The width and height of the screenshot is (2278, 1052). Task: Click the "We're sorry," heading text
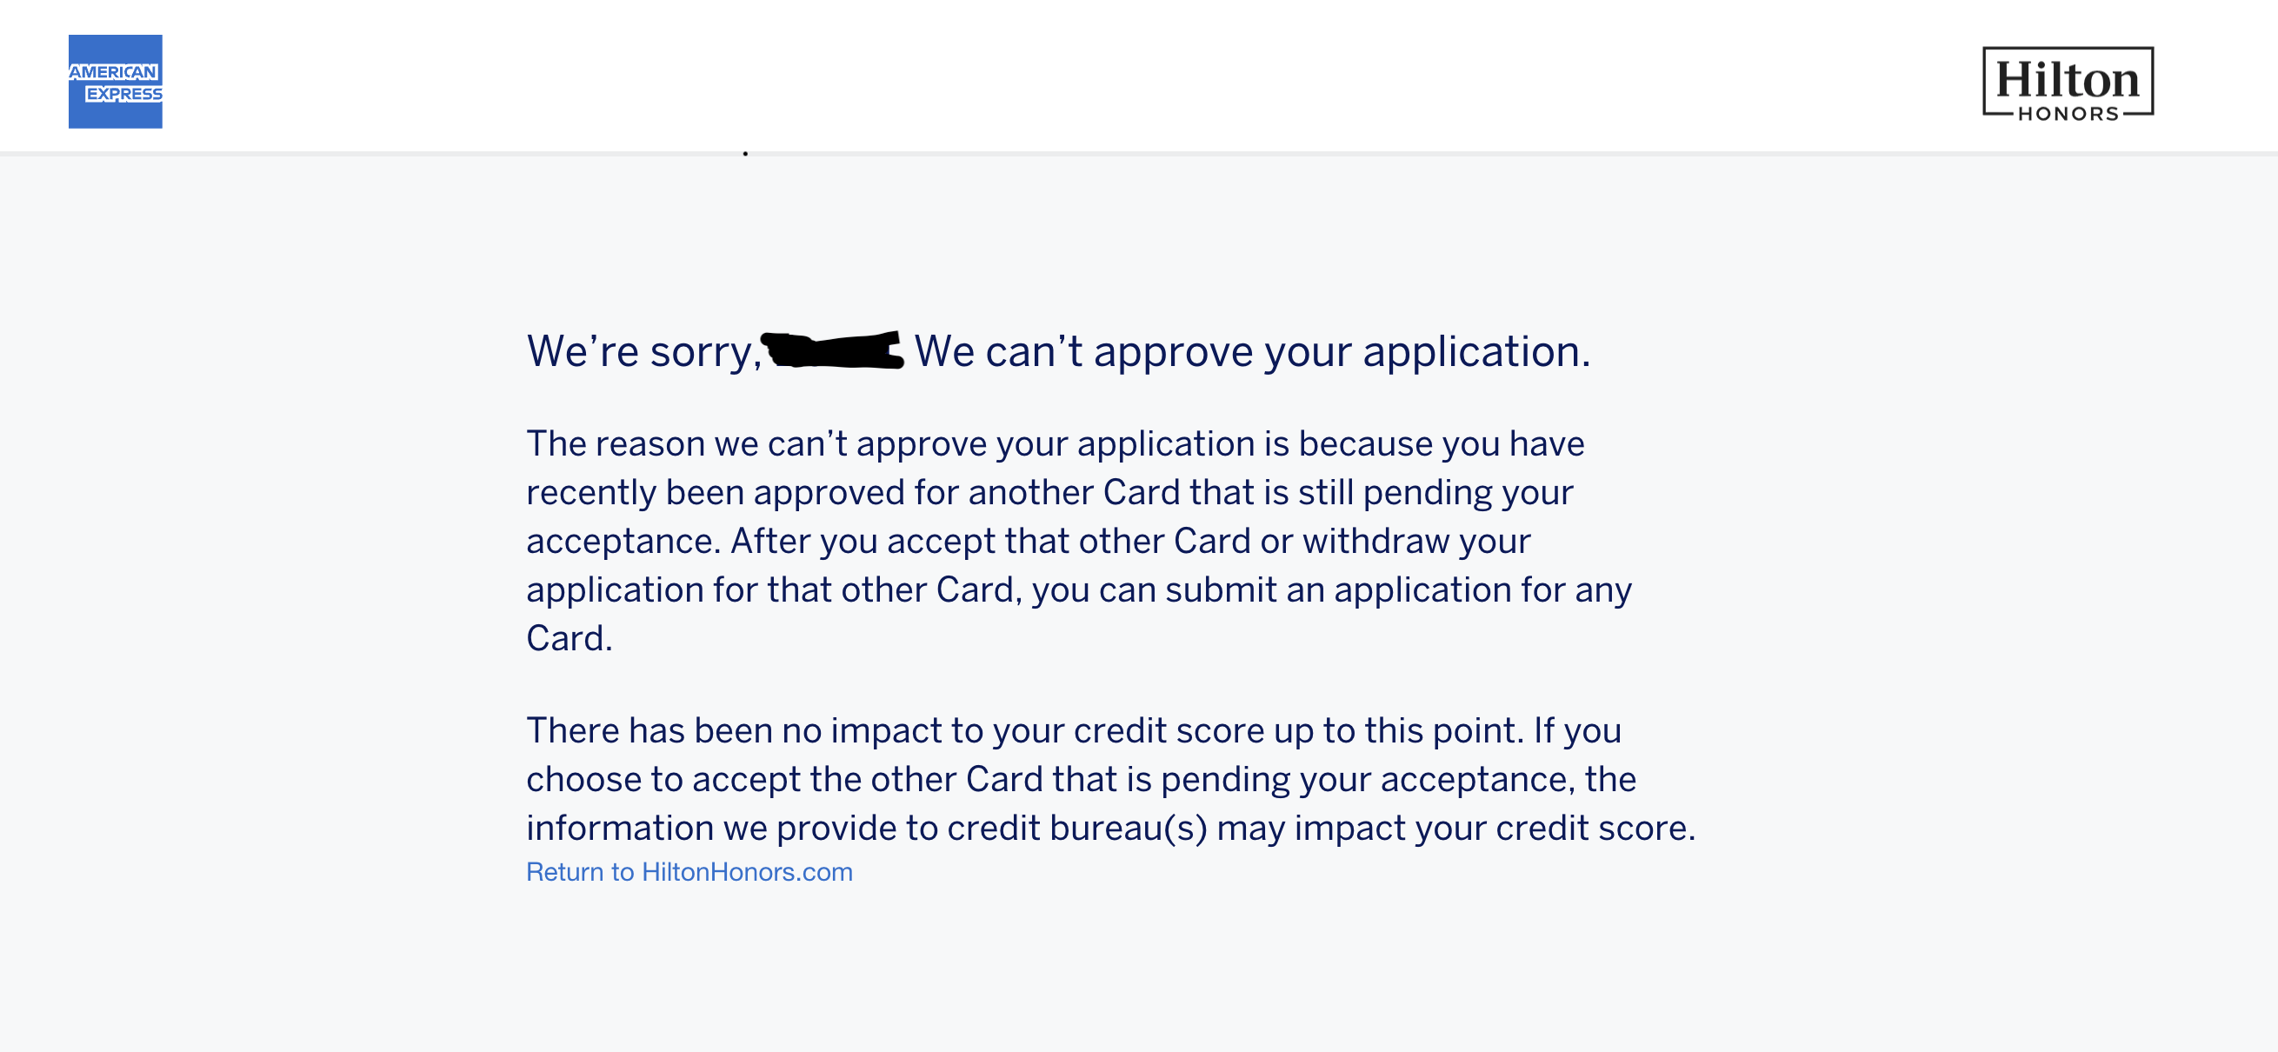coord(644,351)
